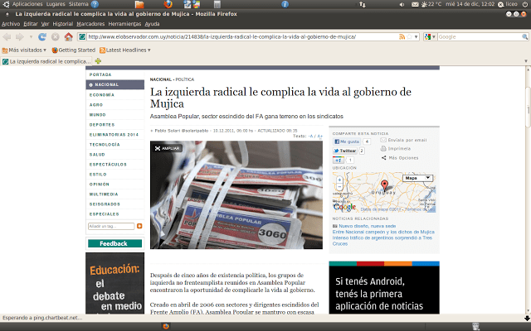Screen dimensions: 531x331
Task: Click the green Feedback button
Action: (x=114, y=243)
